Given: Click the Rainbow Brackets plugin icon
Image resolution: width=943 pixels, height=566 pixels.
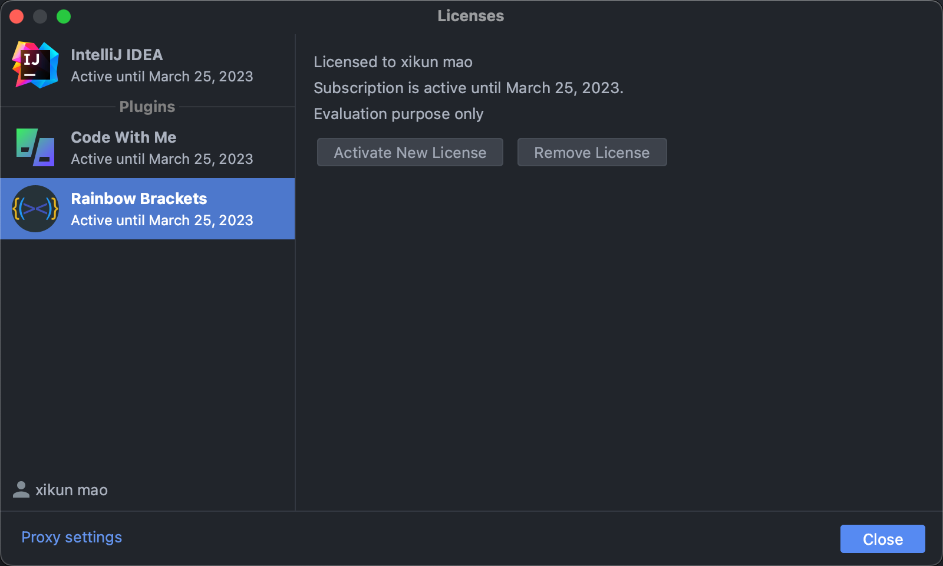Looking at the screenshot, I should tap(35, 208).
